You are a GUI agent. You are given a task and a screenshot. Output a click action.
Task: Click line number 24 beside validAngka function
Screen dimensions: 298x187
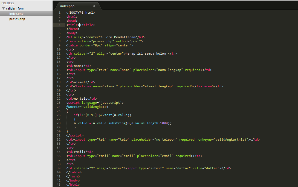[x=59, y=106]
